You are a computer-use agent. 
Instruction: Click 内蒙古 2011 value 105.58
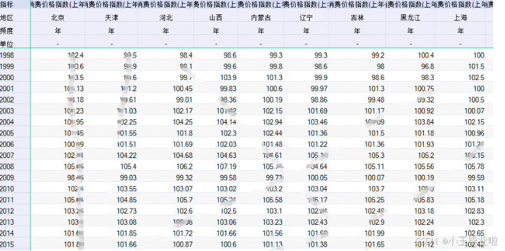272,200
